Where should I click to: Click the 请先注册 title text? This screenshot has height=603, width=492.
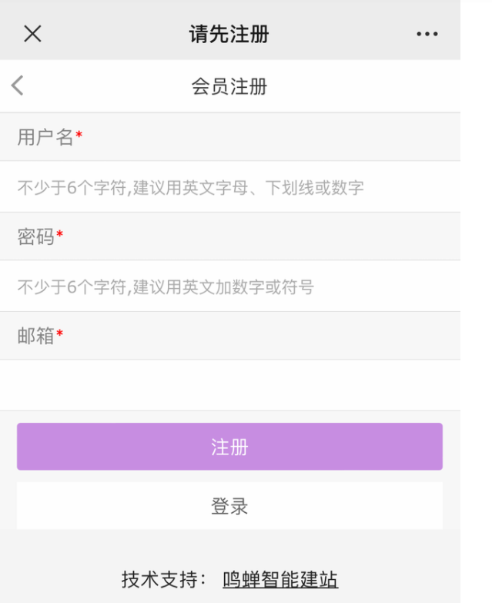(x=229, y=34)
